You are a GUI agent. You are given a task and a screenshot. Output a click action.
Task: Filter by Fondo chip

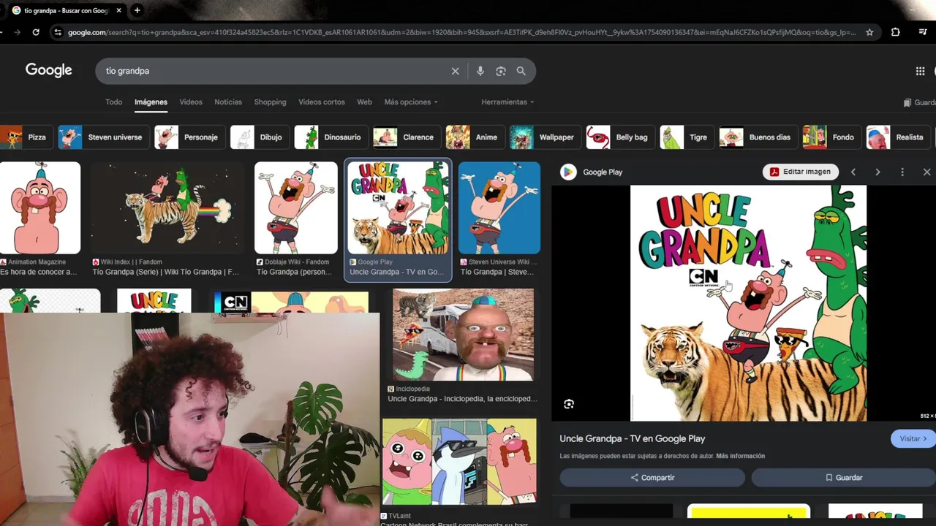[831, 137]
